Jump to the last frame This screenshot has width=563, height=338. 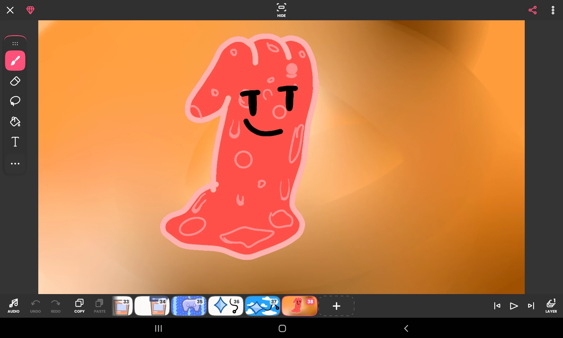[x=531, y=306]
